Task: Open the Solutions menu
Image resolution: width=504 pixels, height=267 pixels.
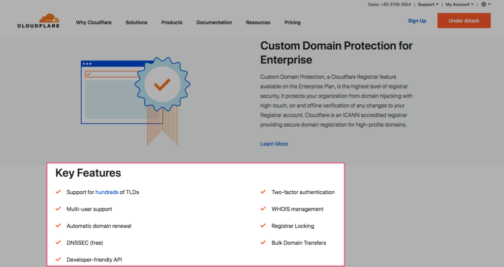Action: pyautogui.click(x=136, y=23)
